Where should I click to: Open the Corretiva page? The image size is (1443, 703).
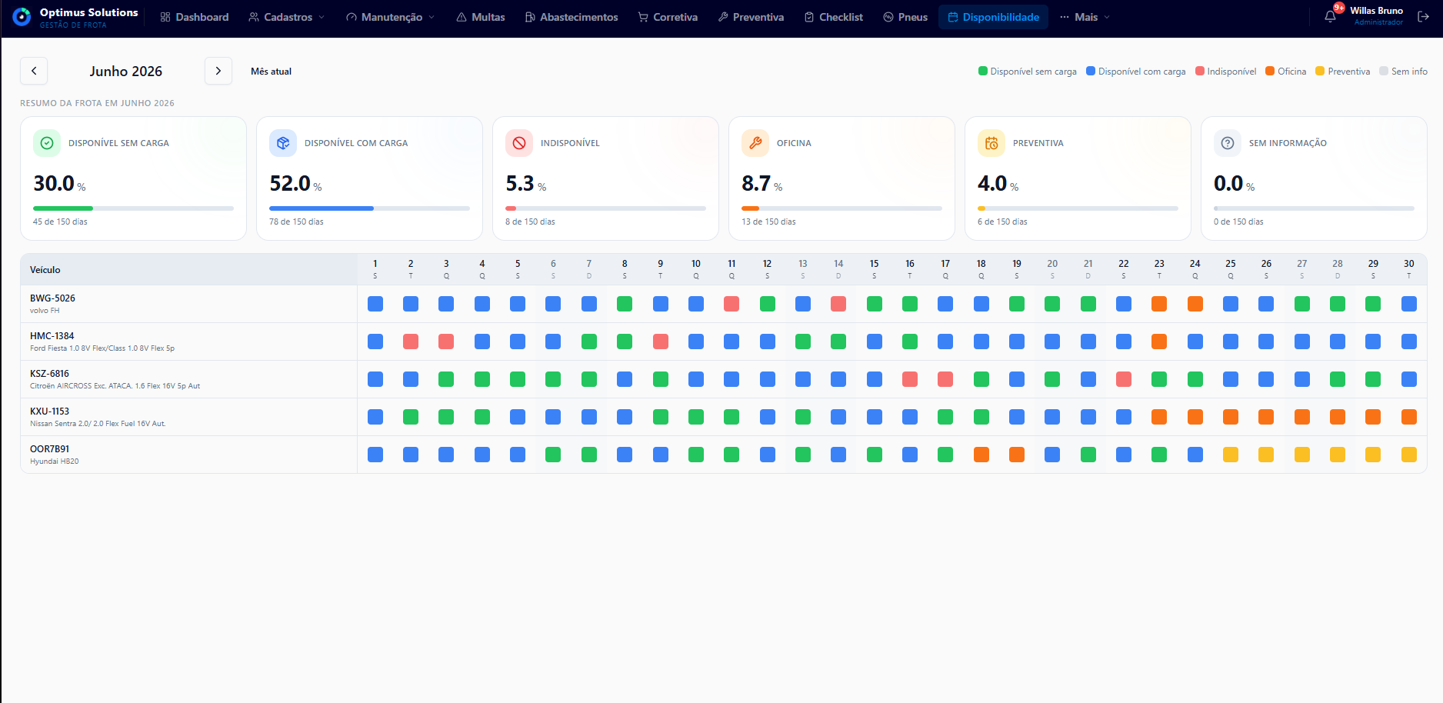pos(668,17)
